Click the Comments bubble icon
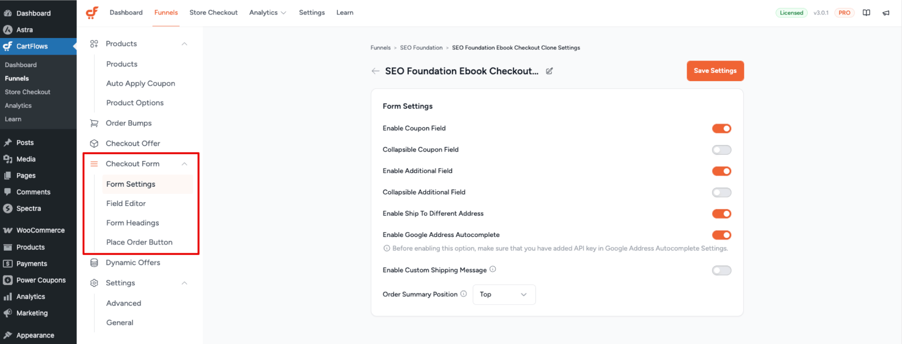 pyautogui.click(x=8, y=192)
